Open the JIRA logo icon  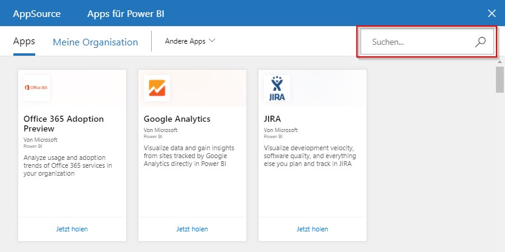coord(277,88)
